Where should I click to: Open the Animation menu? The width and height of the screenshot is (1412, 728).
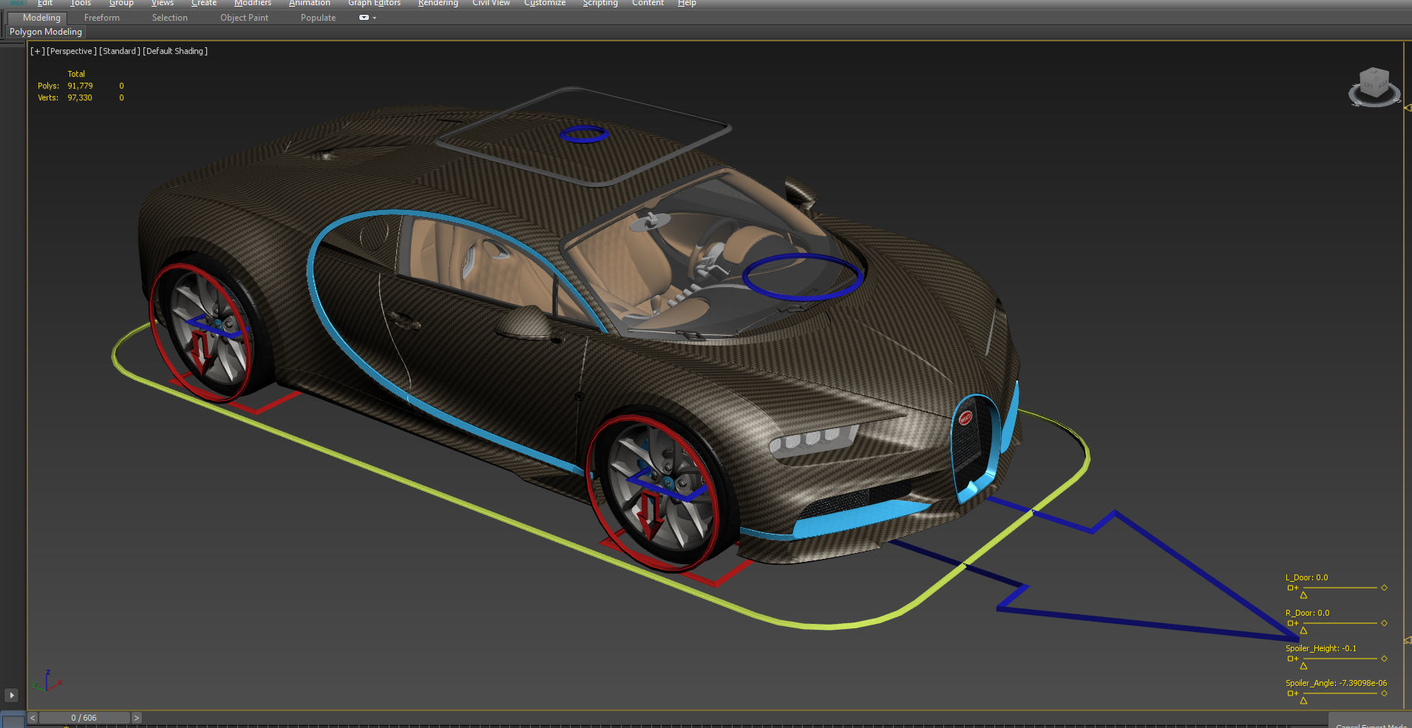(310, 3)
